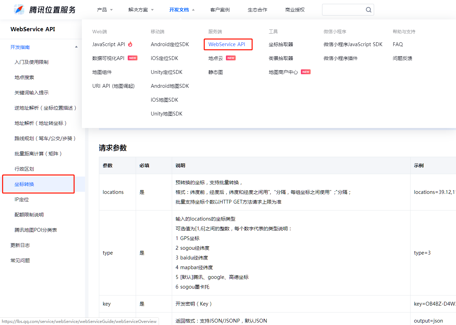Open URI API (地图调起) link
The height and width of the screenshot is (325, 456).
pos(113,86)
